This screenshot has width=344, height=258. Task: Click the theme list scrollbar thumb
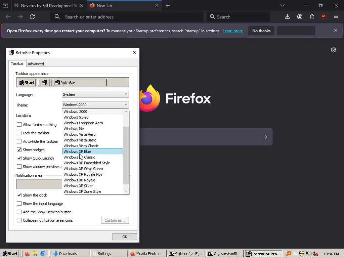pyautogui.click(x=126, y=155)
